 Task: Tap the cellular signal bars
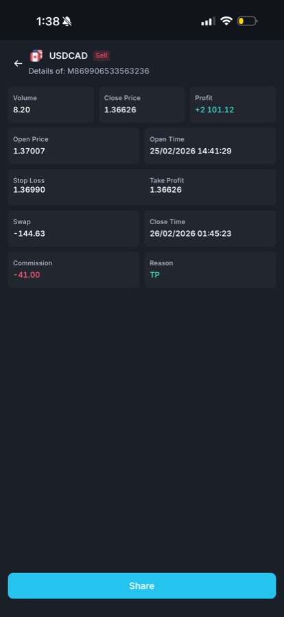[x=208, y=21]
